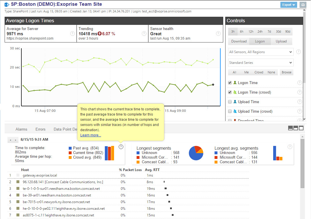
Task: Click help icon for Logon Time row
Action: pyautogui.click(x=300, y=83)
